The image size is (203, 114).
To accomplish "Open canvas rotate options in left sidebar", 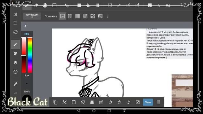I will point(16,32).
